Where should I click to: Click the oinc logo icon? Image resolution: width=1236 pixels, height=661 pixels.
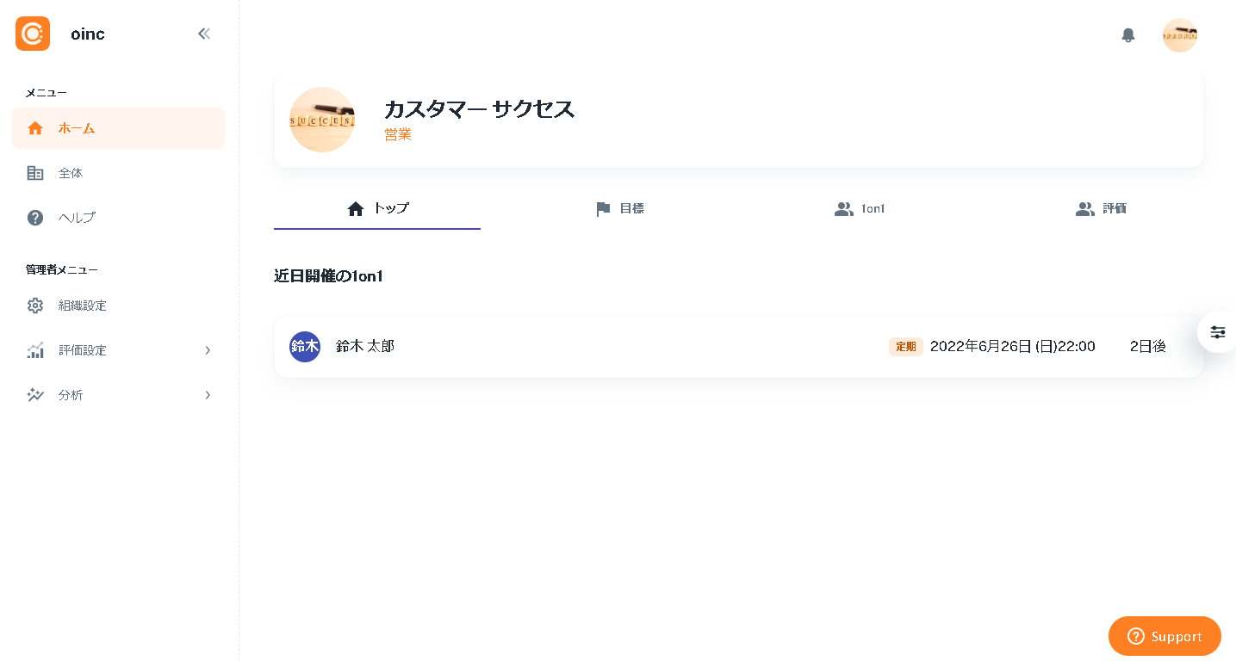tap(32, 34)
